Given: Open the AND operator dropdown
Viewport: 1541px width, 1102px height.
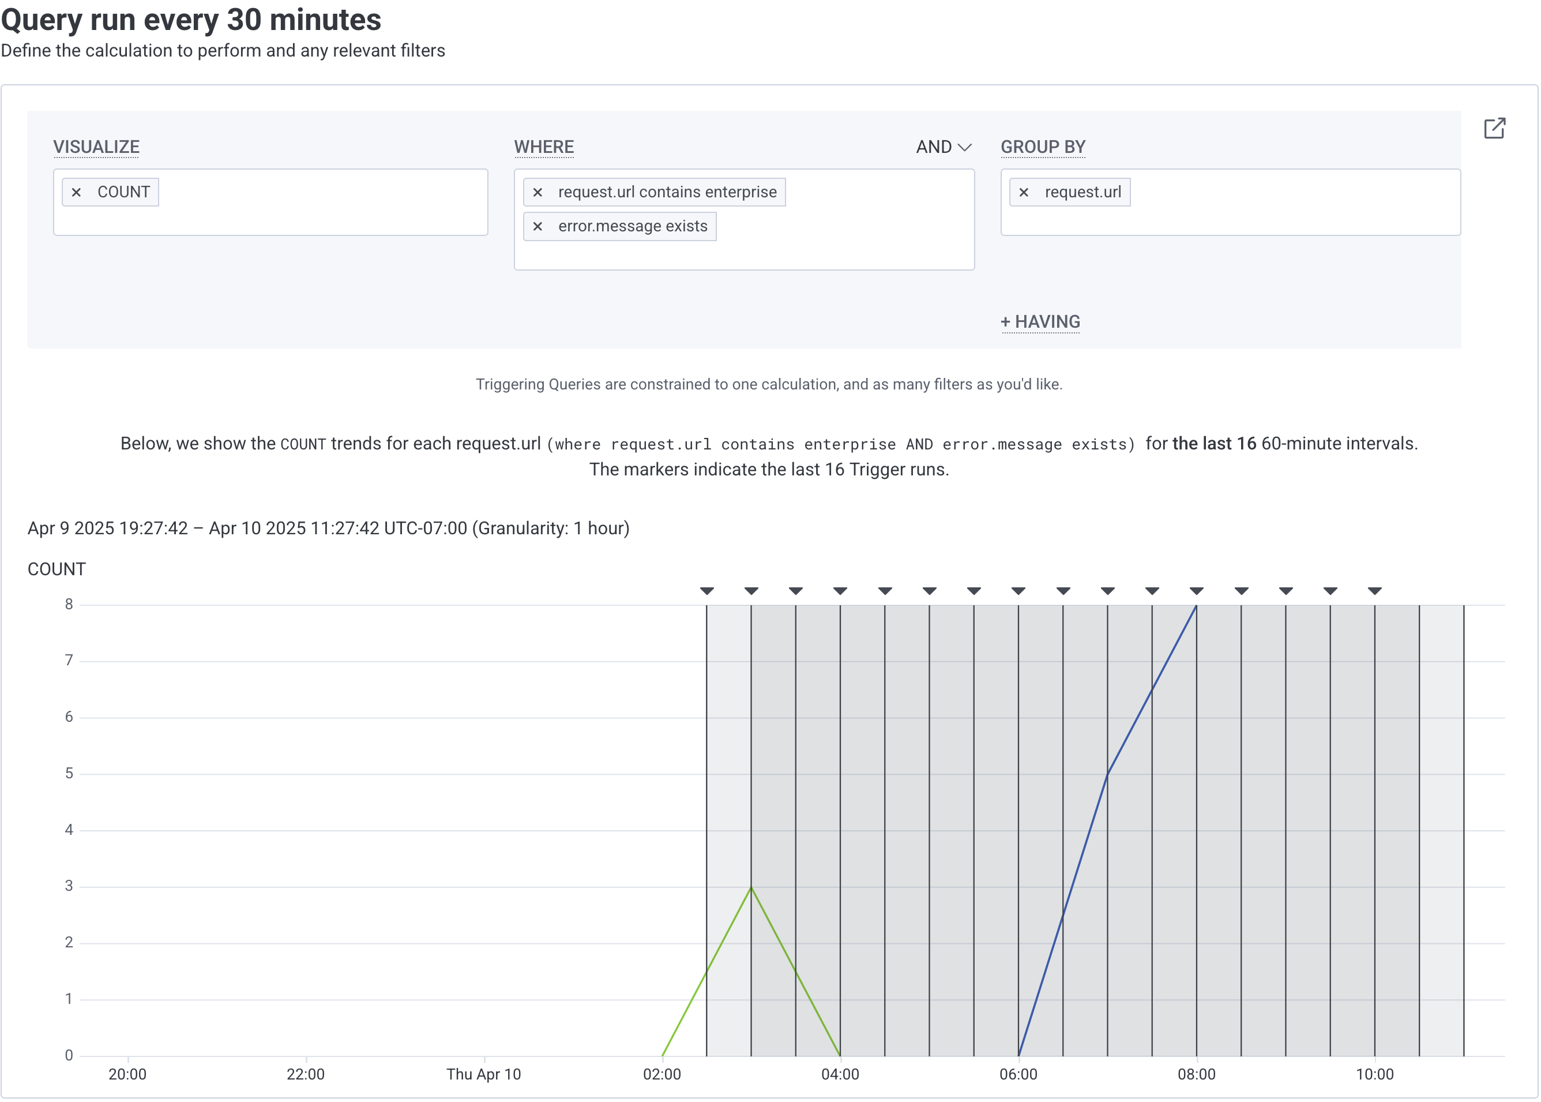Looking at the screenshot, I should (x=944, y=147).
